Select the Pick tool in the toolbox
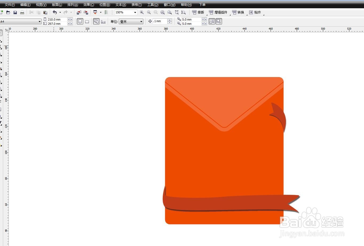 click(x=1, y=33)
